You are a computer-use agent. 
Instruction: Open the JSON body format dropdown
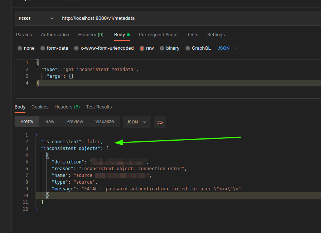[x=227, y=48]
